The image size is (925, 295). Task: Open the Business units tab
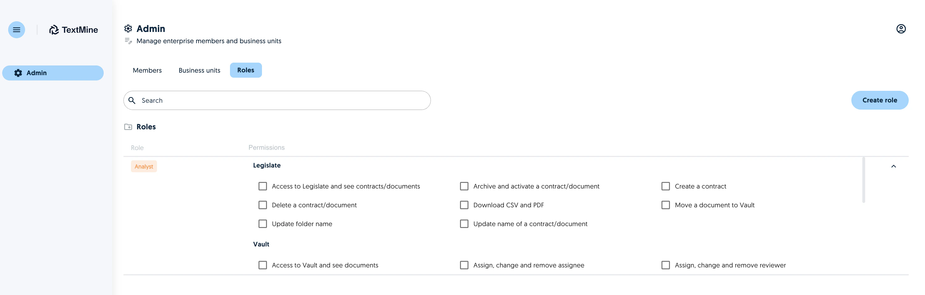click(199, 70)
